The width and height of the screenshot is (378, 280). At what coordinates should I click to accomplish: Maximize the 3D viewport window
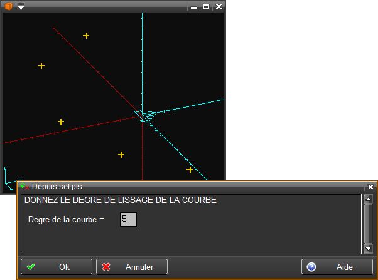(x=206, y=7)
